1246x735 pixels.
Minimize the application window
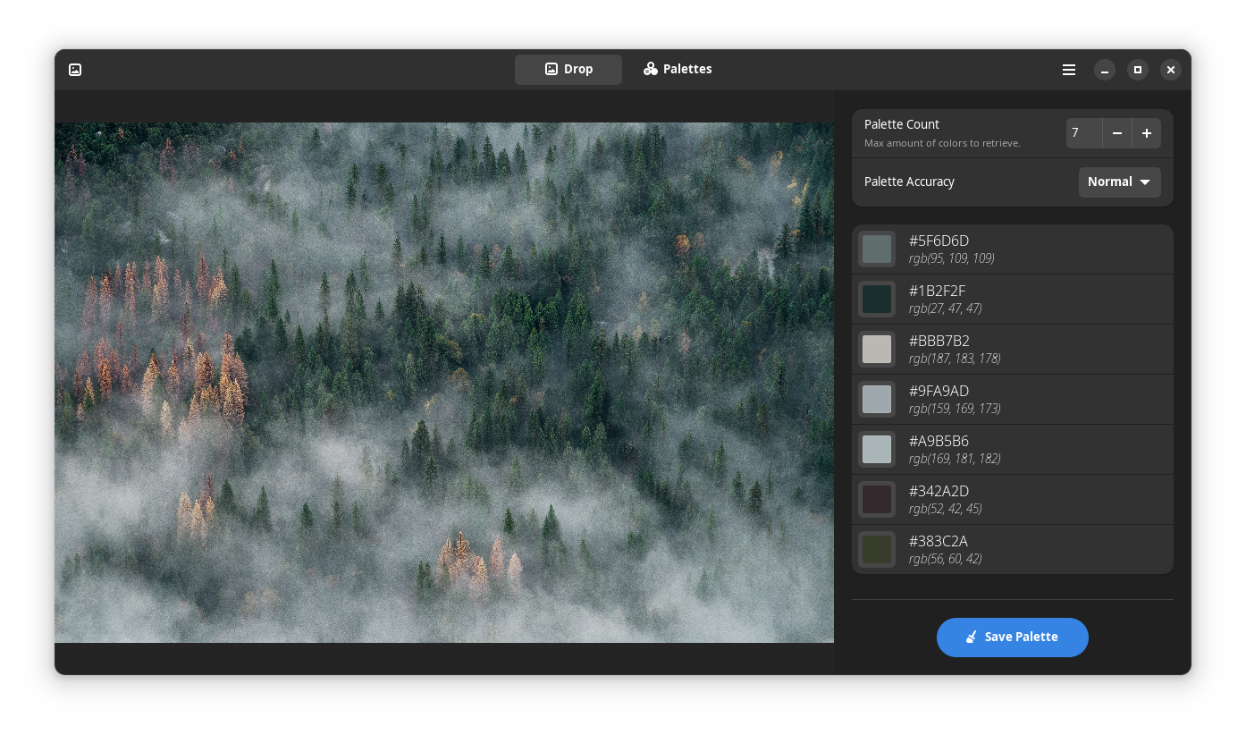tap(1105, 70)
